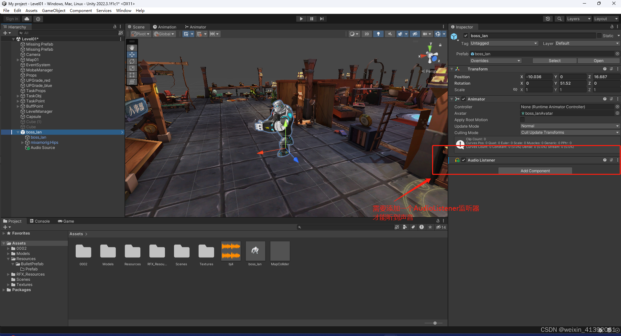Open Pivot handle position dropdown
This screenshot has height=336, width=621.
click(x=141, y=34)
